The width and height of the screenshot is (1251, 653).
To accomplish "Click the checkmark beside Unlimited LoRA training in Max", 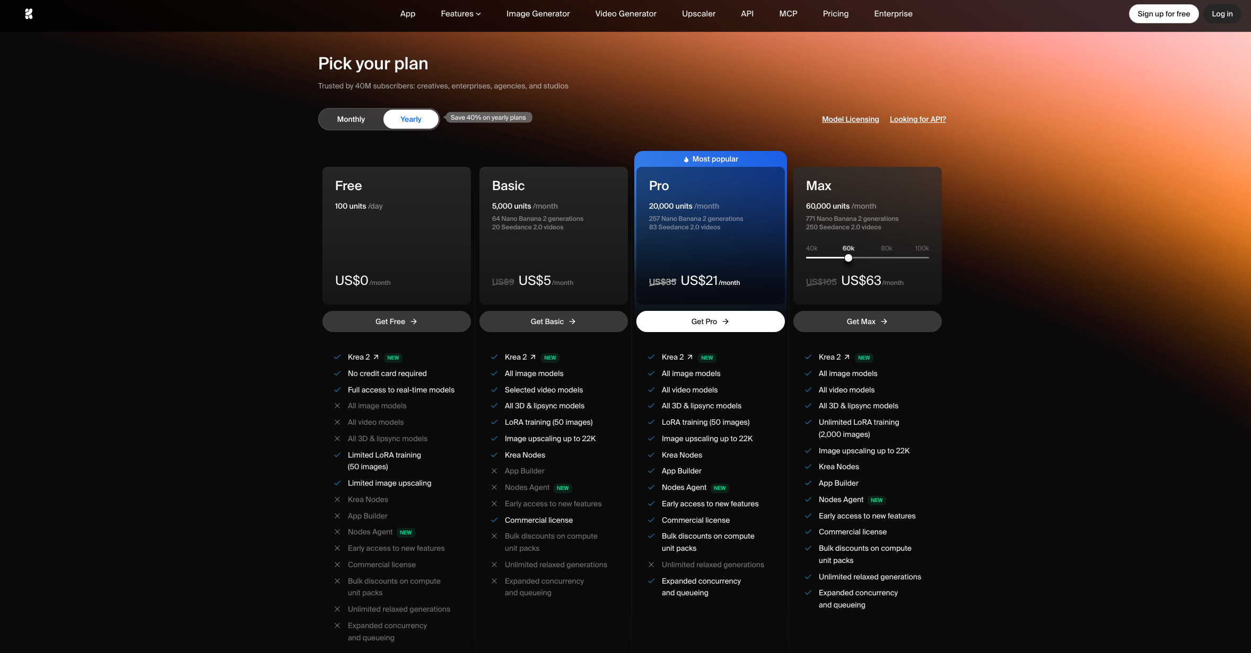I will point(808,423).
